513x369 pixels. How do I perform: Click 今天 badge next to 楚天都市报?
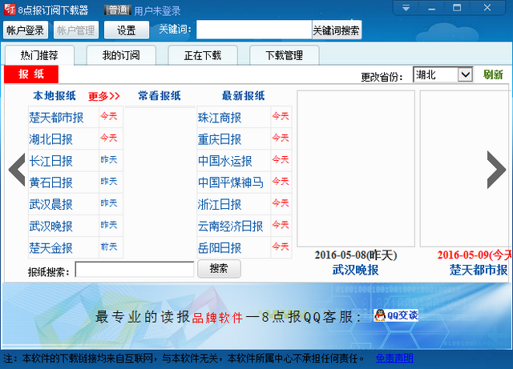click(108, 117)
